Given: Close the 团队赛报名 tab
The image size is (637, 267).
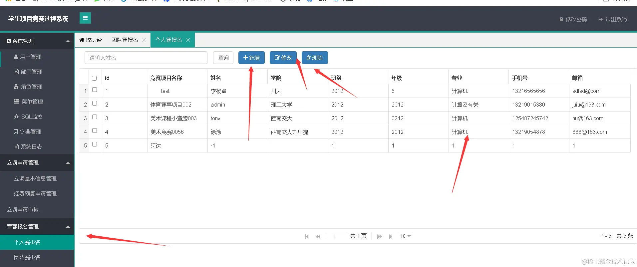Looking at the screenshot, I should coord(144,40).
